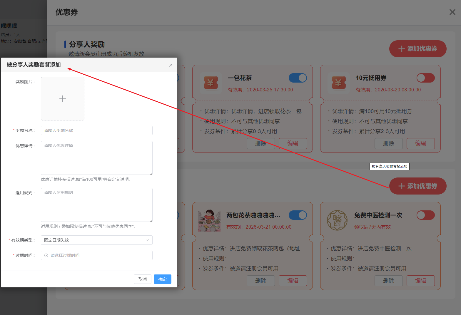The image size is (461, 315).
Task: Edit the 两包花茶 coupon
Action: point(293,281)
